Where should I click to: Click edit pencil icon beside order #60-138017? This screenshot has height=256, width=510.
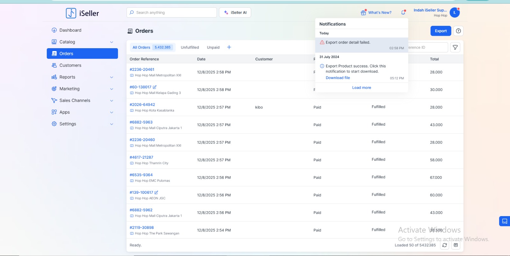pos(155,87)
